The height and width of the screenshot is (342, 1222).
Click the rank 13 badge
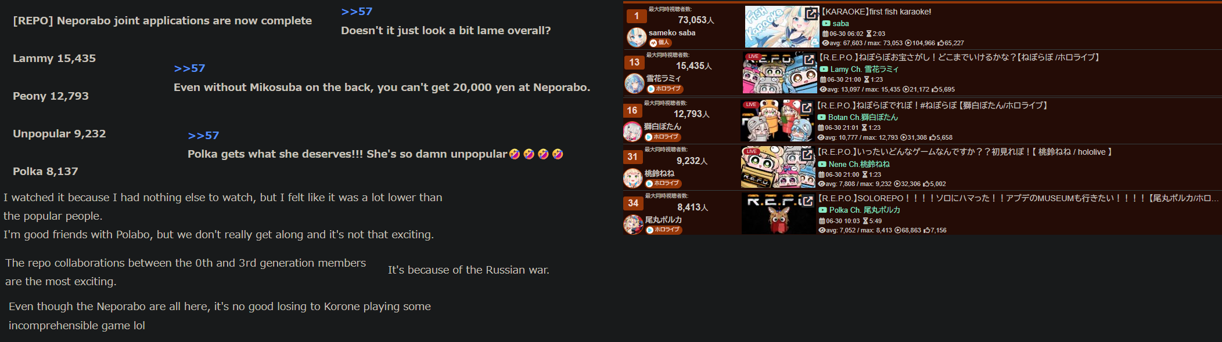coord(634,62)
